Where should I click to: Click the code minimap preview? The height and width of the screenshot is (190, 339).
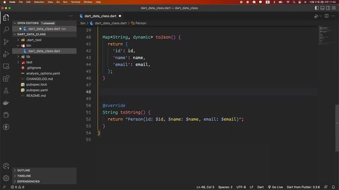pos(326,35)
